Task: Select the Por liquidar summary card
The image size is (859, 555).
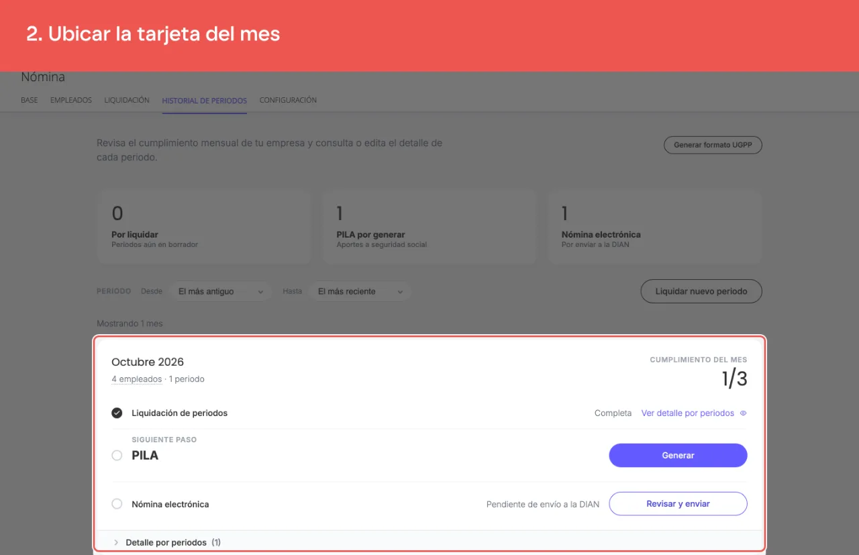Action: click(x=204, y=228)
